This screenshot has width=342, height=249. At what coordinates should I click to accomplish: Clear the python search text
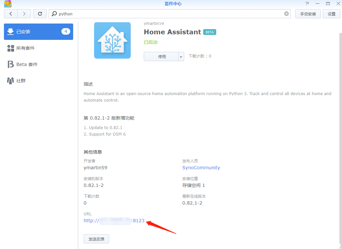point(286,14)
